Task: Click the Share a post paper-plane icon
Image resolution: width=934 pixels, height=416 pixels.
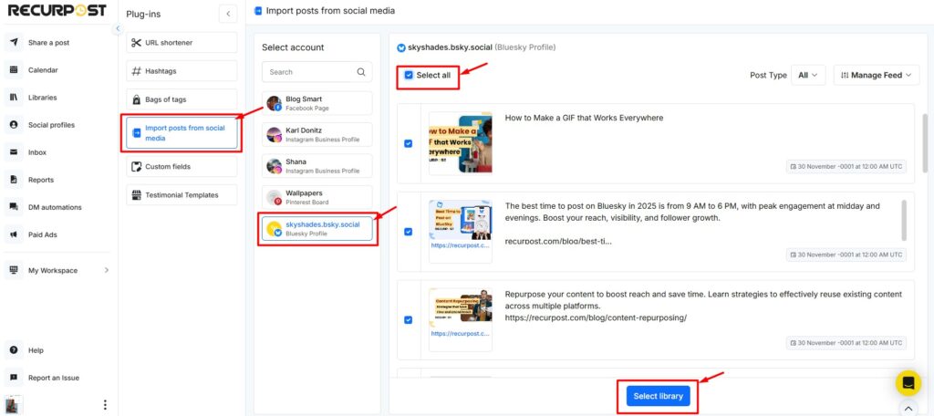Action: 15,43
